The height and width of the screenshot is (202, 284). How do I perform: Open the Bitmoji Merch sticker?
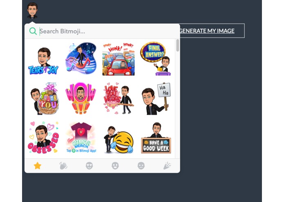click(x=81, y=137)
